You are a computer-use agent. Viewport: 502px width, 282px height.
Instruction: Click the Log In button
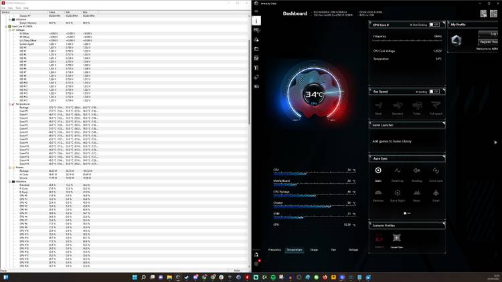tap(489, 33)
